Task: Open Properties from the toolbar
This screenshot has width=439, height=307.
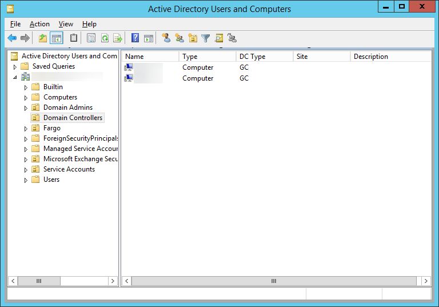Action: pos(91,38)
